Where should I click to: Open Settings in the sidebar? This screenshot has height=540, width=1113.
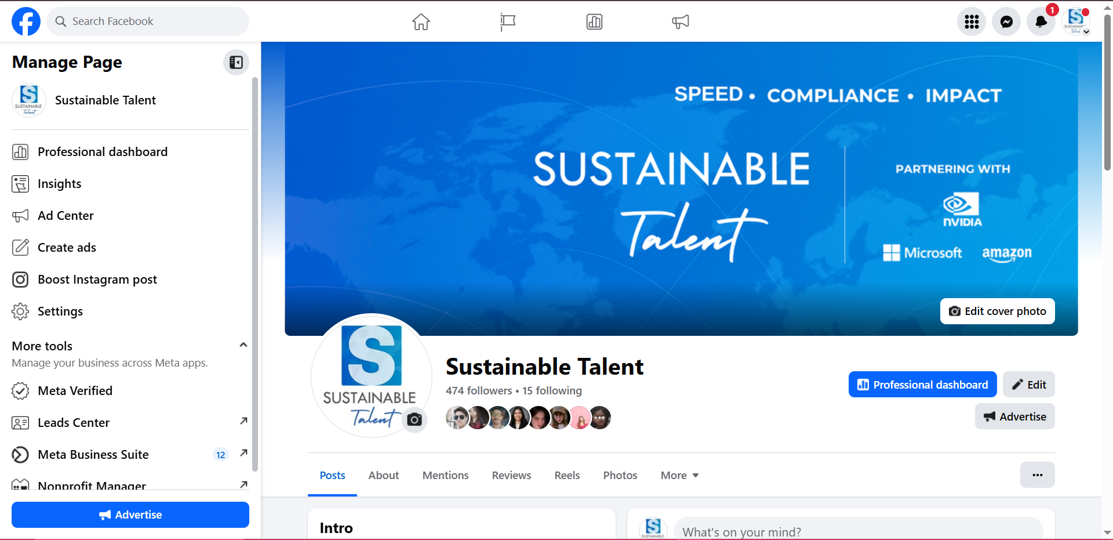130,311
